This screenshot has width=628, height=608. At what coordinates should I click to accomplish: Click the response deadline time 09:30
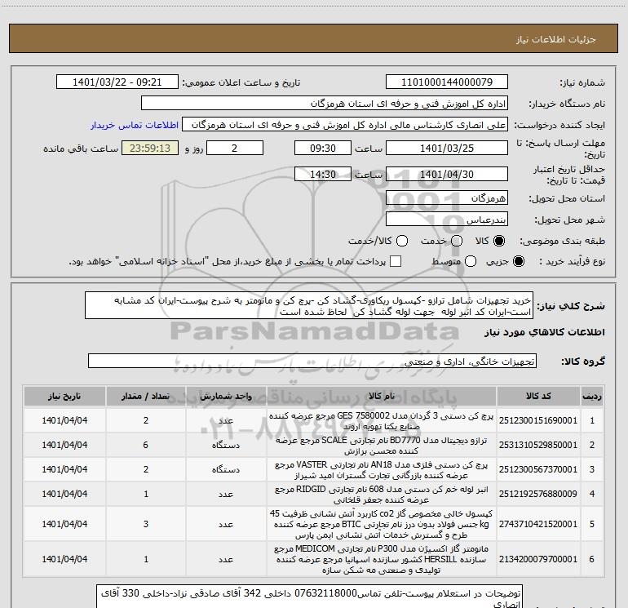(323, 148)
